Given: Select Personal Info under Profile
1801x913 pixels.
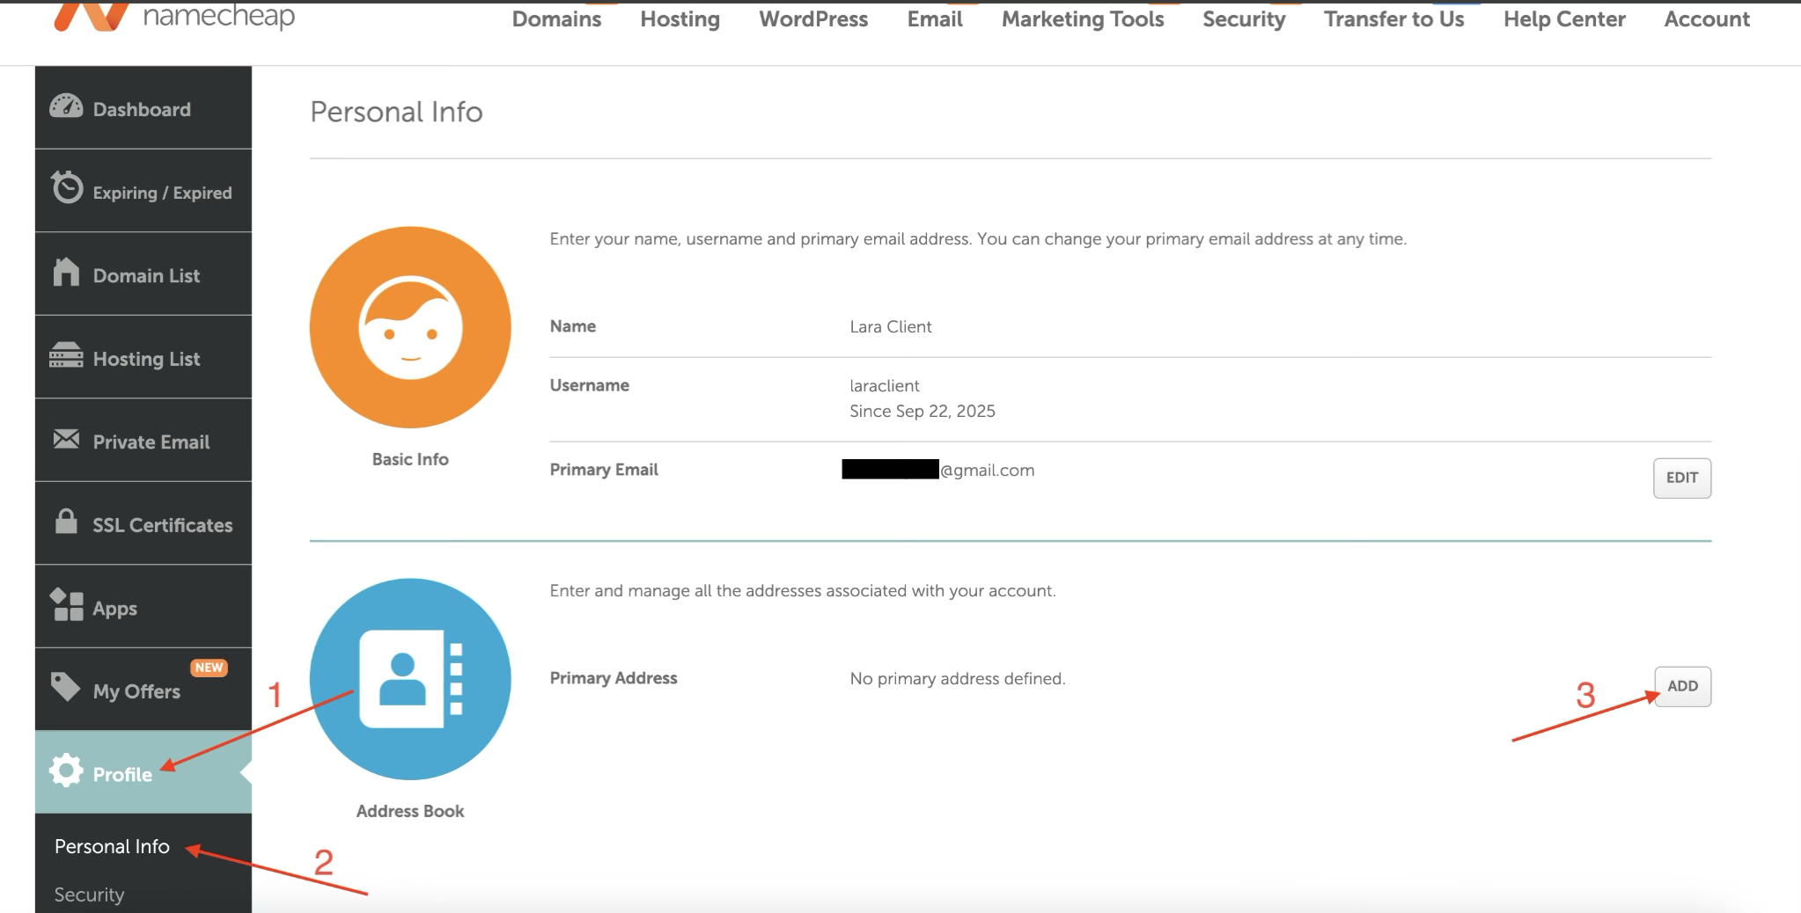Looking at the screenshot, I should pyautogui.click(x=112, y=846).
